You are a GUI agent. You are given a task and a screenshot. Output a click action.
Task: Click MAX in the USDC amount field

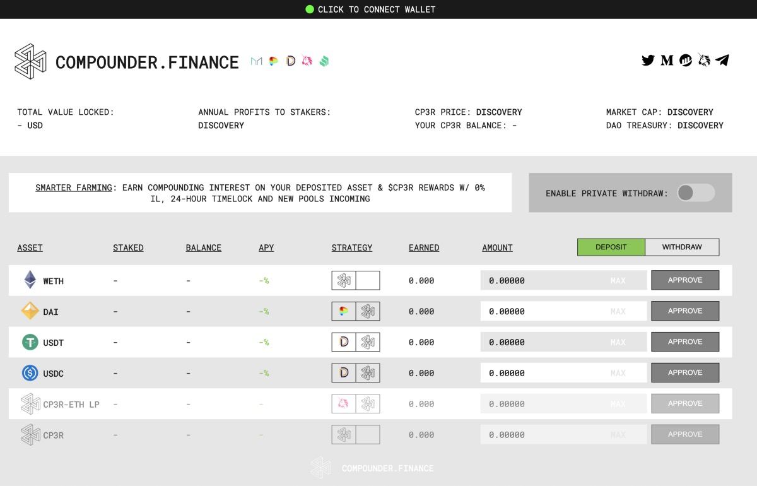pyautogui.click(x=618, y=374)
